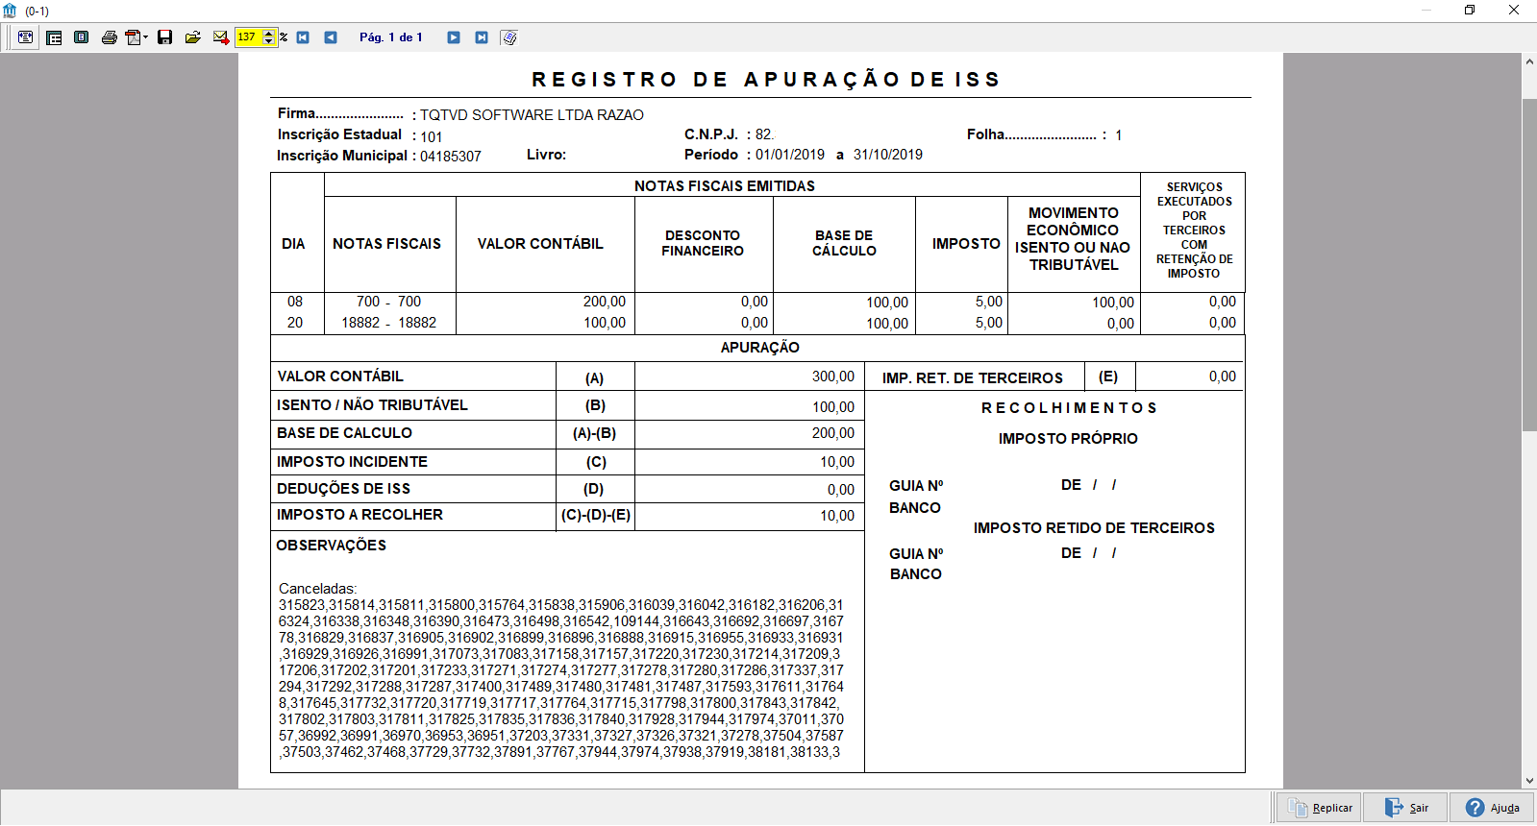Click the app icon in the title bar
The image size is (1537, 826).
tap(10, 11)
